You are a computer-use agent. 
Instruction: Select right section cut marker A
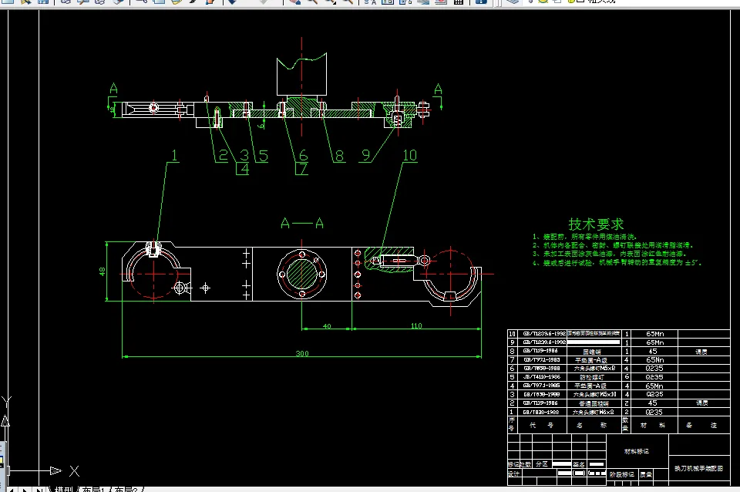pos(438,89)
